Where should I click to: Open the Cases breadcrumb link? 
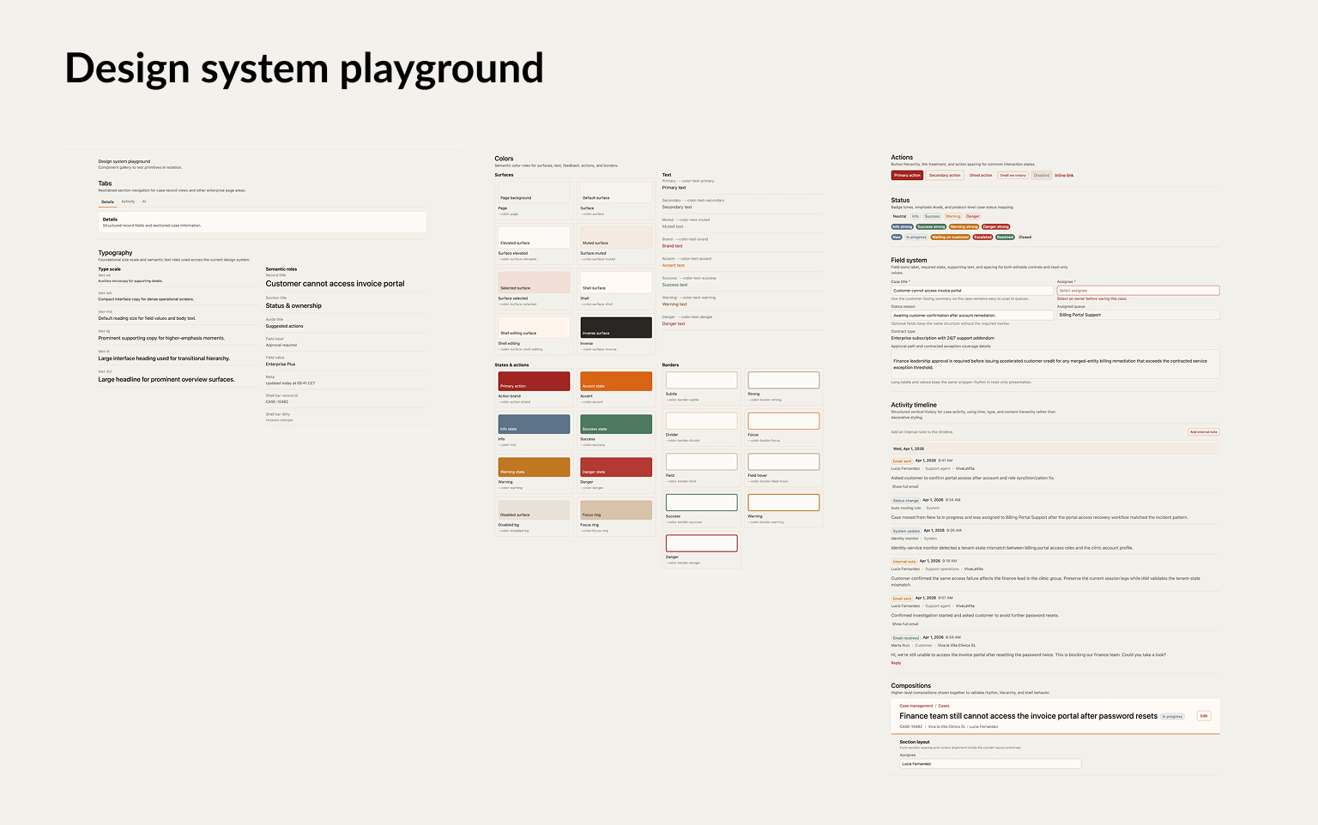944,706
